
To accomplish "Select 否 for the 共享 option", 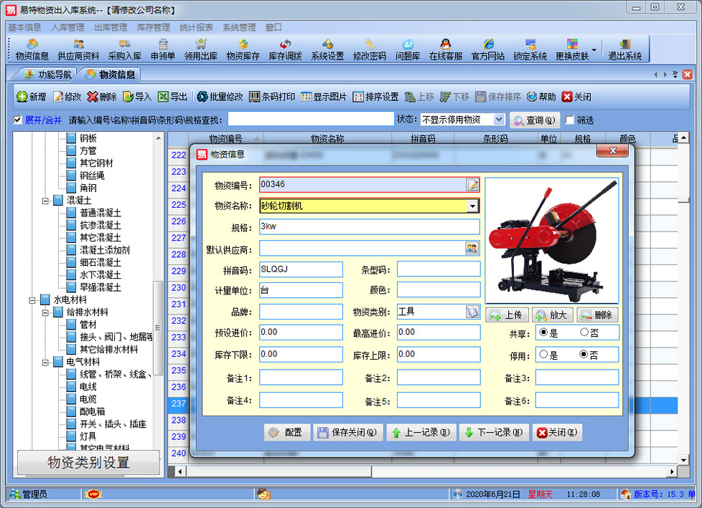I will tap(584, 332).
